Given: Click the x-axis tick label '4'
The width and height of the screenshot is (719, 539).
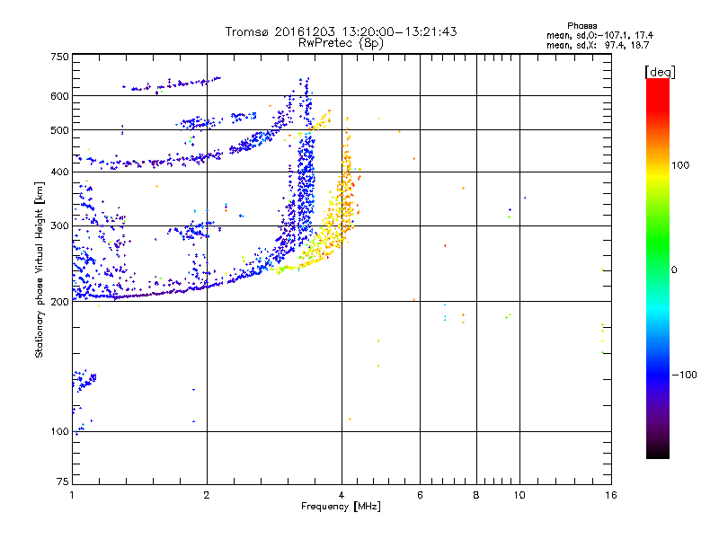Looking at the screenshot, I should click(342, 495).
